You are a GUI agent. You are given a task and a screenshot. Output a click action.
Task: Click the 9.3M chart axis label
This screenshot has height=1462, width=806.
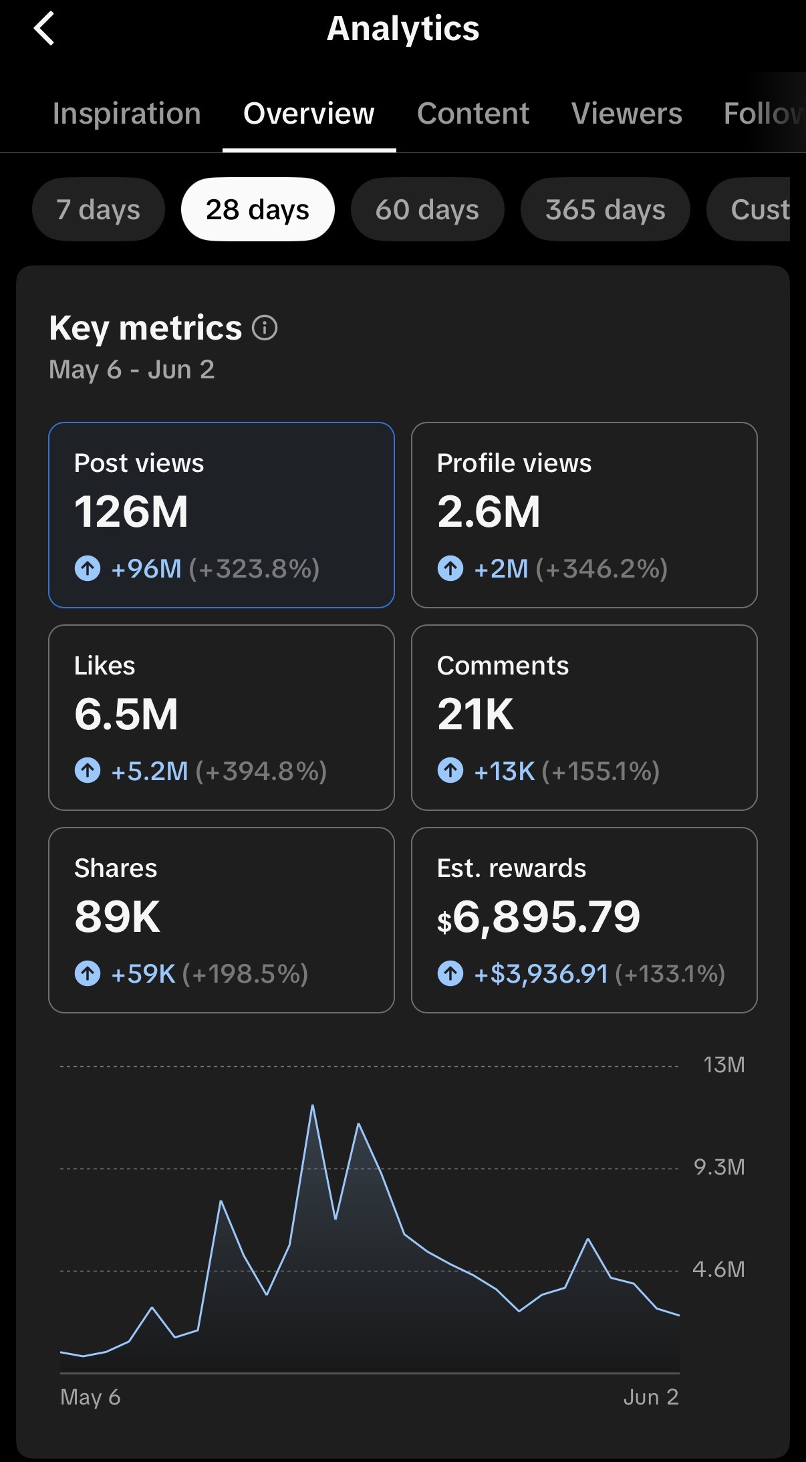pos(719,1167)
